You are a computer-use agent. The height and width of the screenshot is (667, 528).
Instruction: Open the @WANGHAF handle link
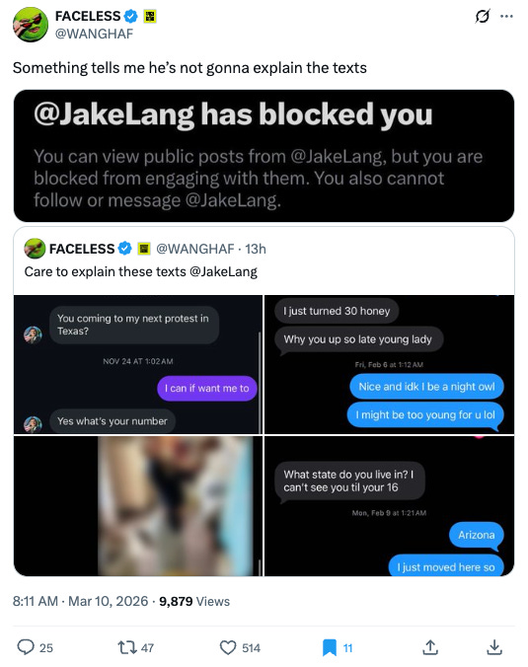coord(94,34)
